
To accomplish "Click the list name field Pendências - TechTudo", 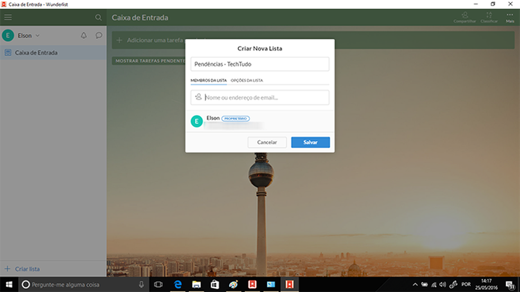I will 259,64.
